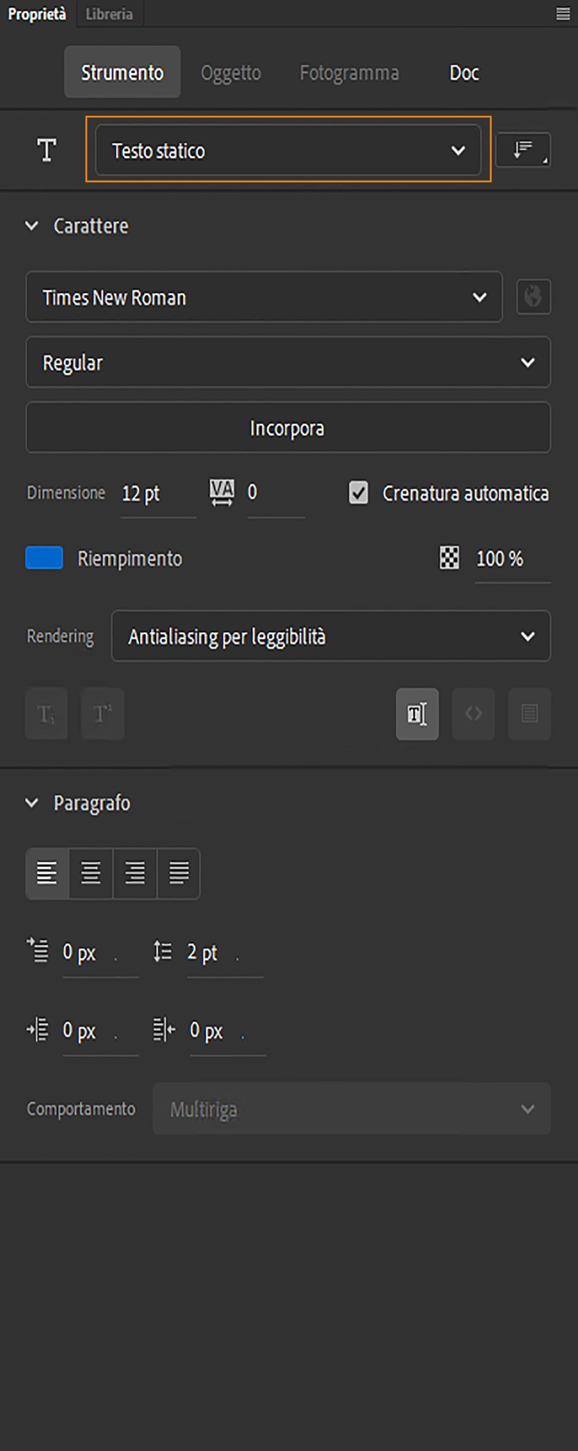Open the Testo statico dropdown
The image size is (578, 1451).
point(287,150)
